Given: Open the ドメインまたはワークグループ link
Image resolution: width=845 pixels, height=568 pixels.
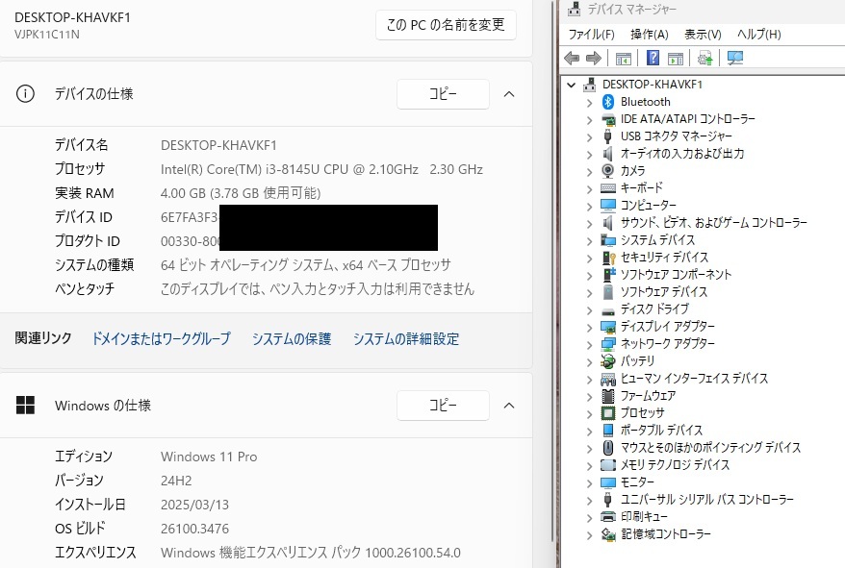Looking at the screenshot, I should tap(161, 338).
